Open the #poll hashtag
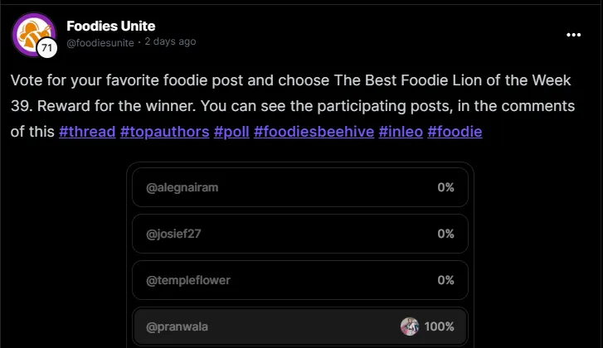603x348 pixels. tap(231, 132)
